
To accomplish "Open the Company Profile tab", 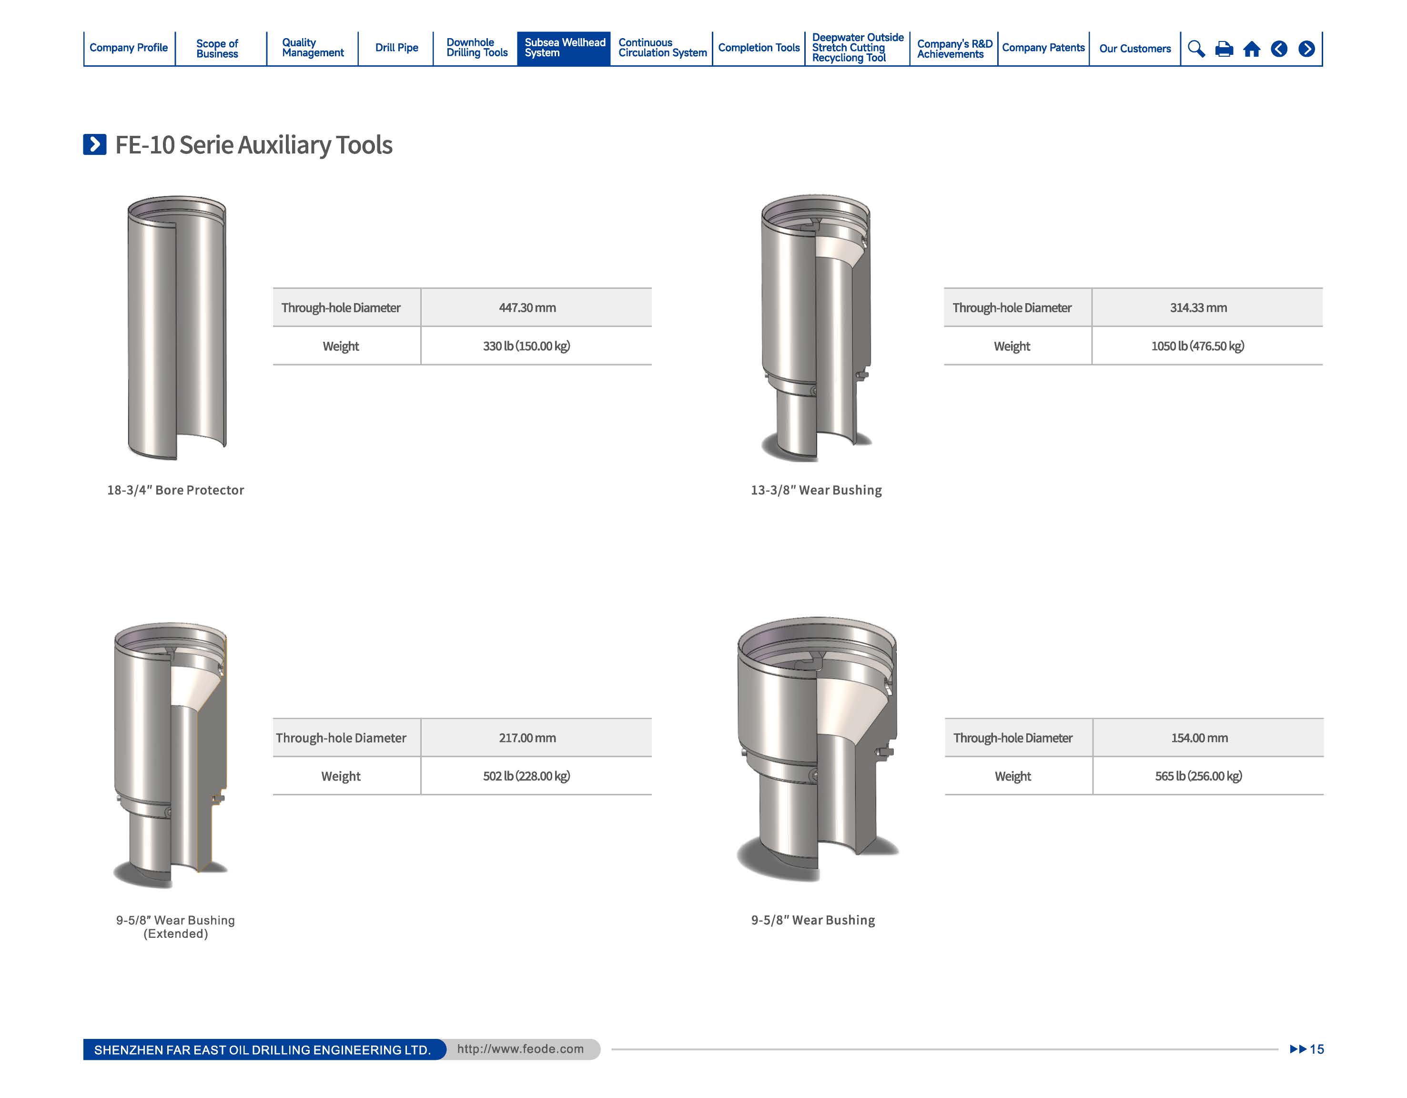I will pyautogui.click(x=128, y=48).
